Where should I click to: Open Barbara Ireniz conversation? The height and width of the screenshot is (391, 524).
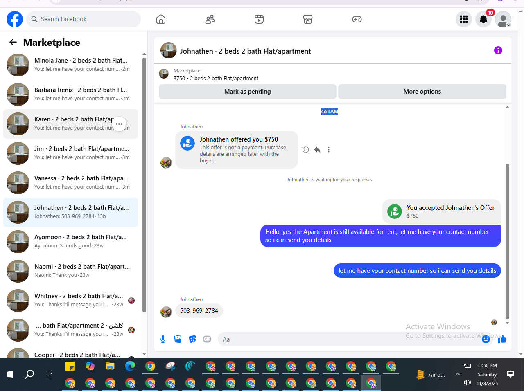pyautogui.click(x=70, y=94)
